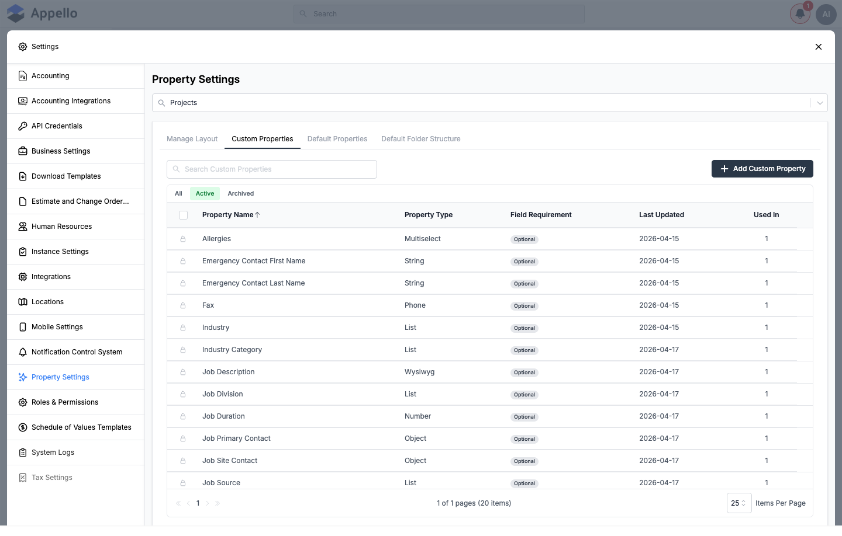This screenshot has width=842, height=536.
Task: Switch to the Default Properties tab
Action: (337, 139)
